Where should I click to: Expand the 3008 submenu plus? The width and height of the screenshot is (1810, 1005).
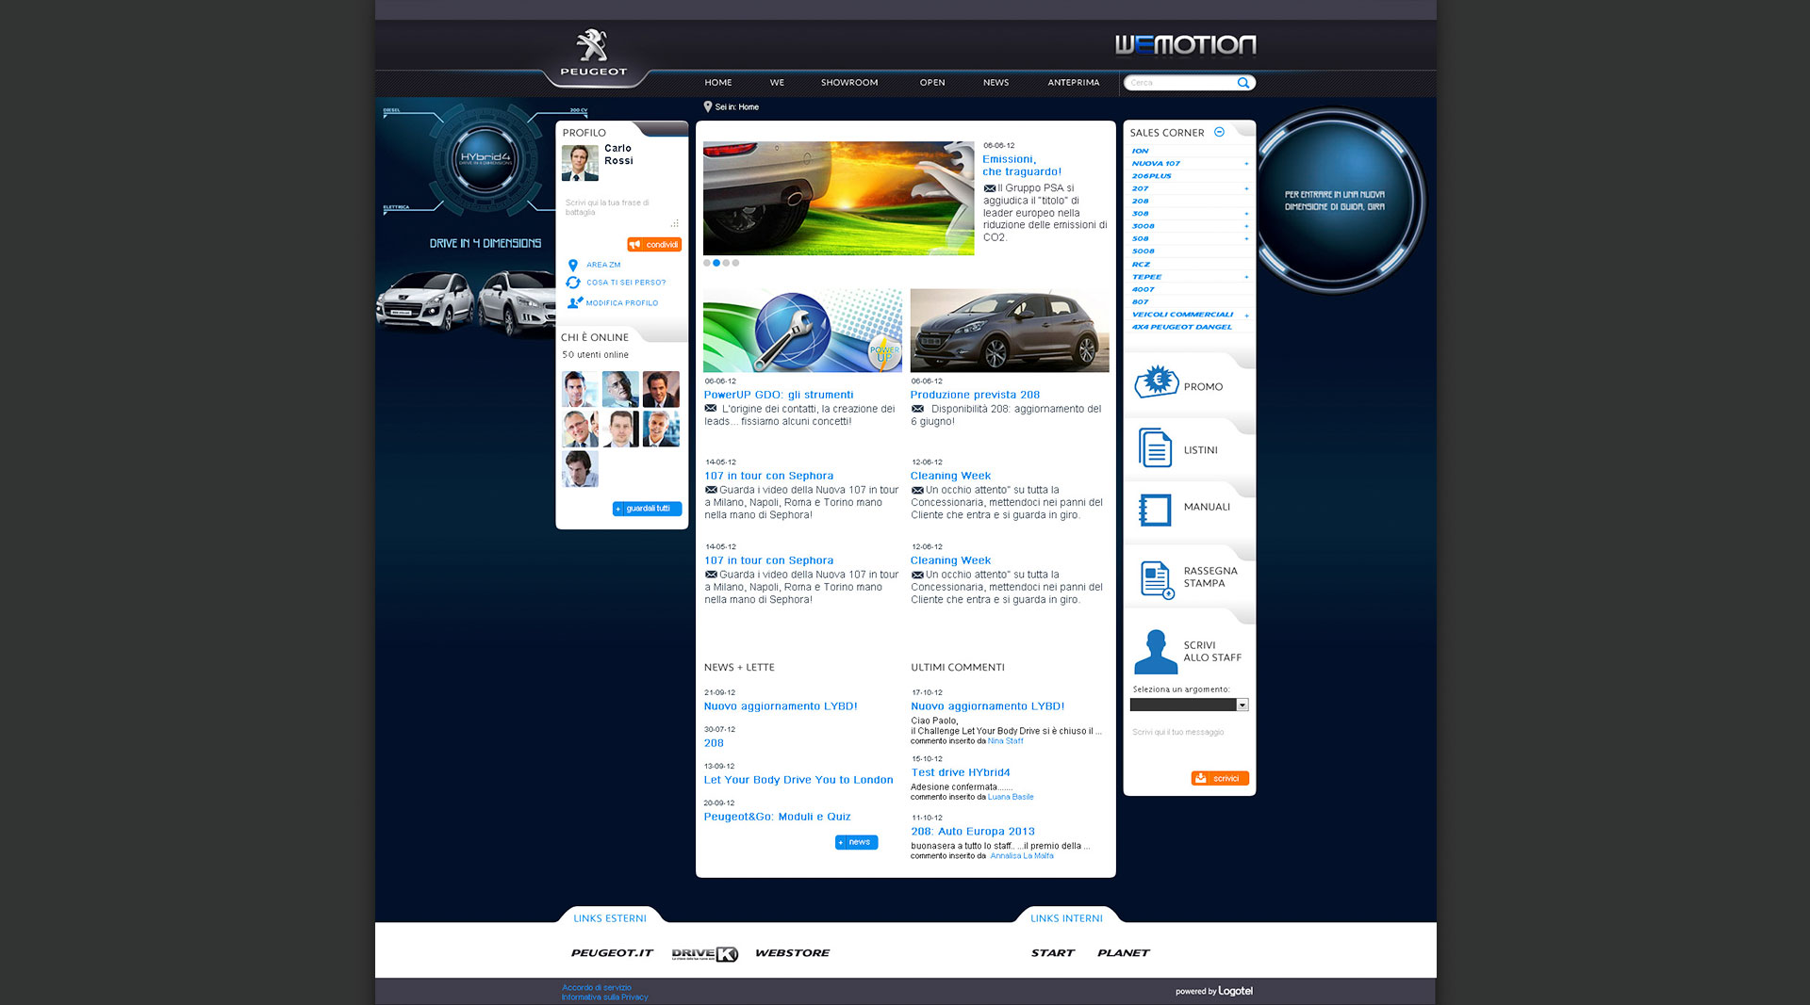(1246, 227)
